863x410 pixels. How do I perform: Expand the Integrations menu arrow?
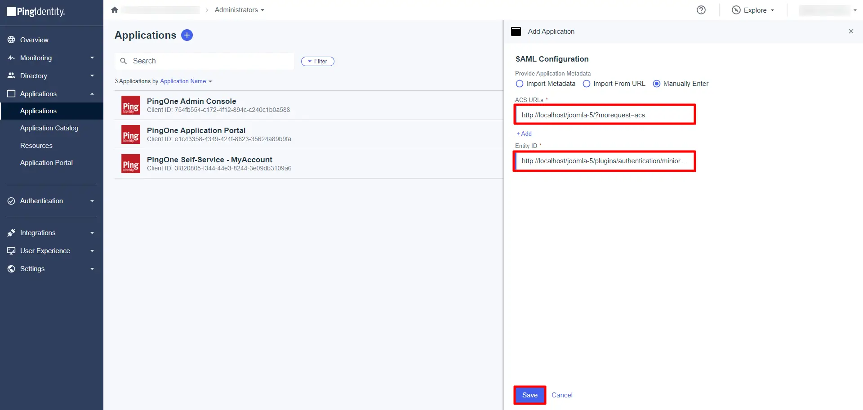coord(92,233)
